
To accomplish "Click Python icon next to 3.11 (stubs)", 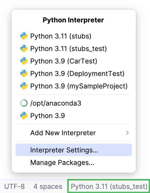I will [x=24, y=36].
